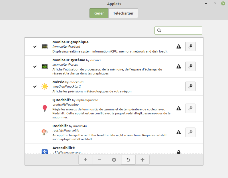
Task: Click the Moniteur système monitor icon
Action: click(x=45, y=66)
